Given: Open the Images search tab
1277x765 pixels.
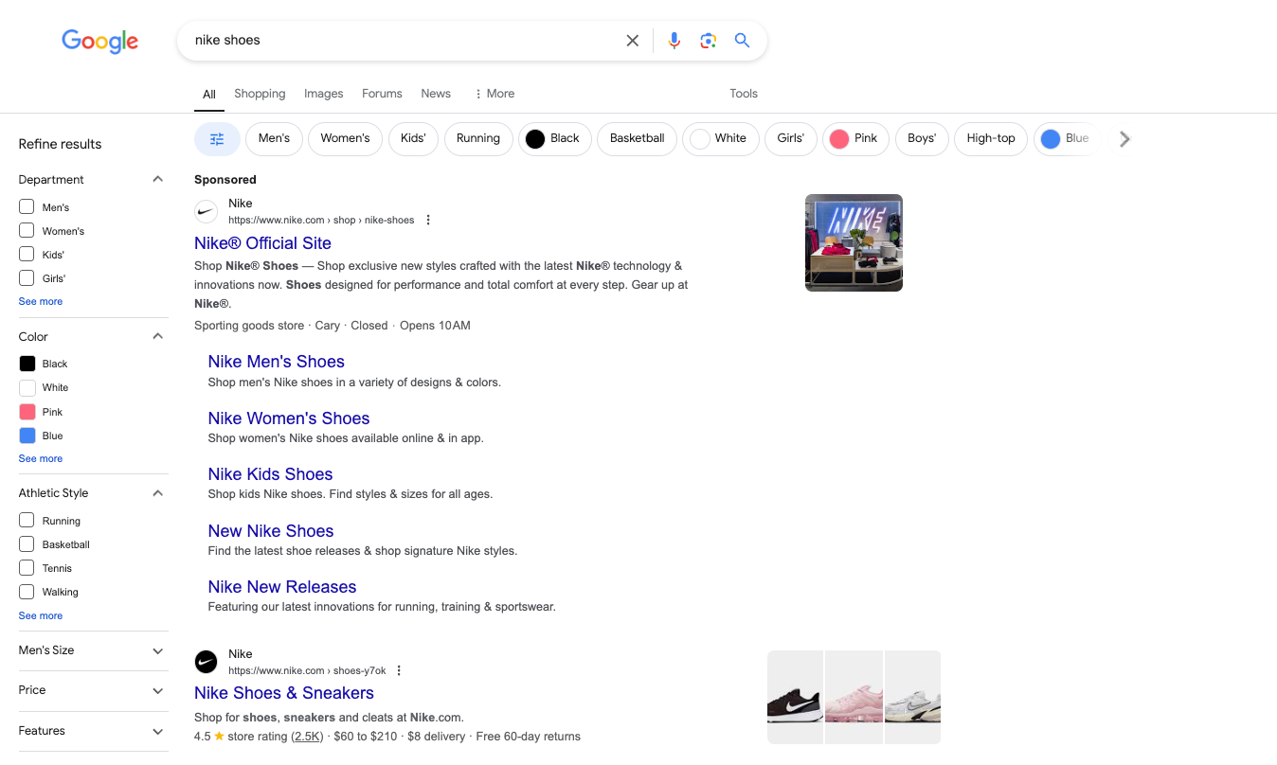Looking at the screenshot, I should tap(323, 93).
